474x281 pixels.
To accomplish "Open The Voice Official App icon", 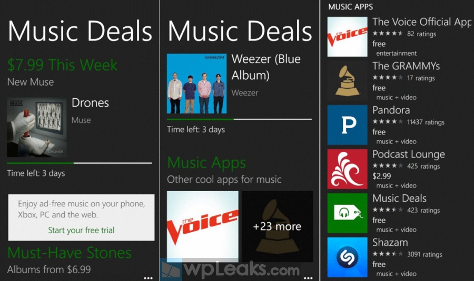I will (348, 37).
